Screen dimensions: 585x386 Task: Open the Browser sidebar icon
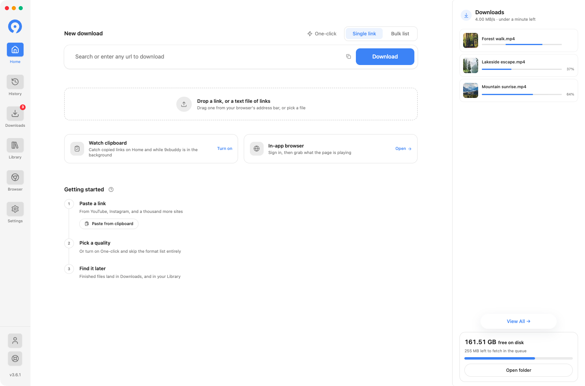click(x=15, y=177)
